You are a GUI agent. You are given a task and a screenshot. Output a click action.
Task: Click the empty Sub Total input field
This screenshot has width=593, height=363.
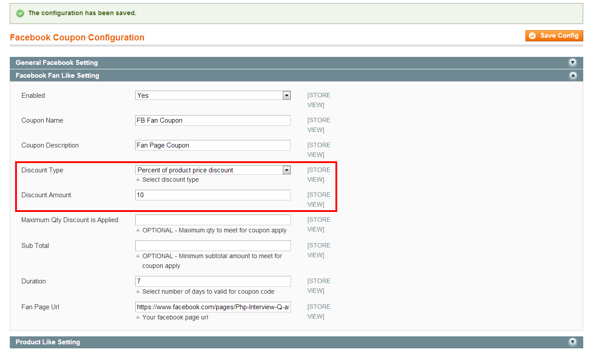point(213,245)
